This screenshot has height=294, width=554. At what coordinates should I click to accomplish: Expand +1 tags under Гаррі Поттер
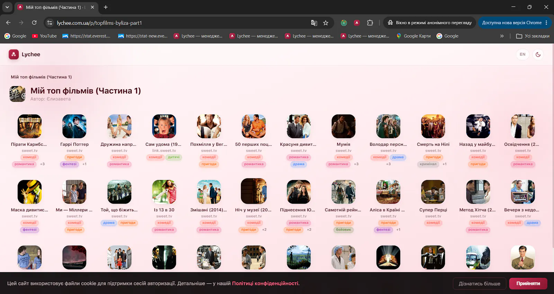pos(84,164)
